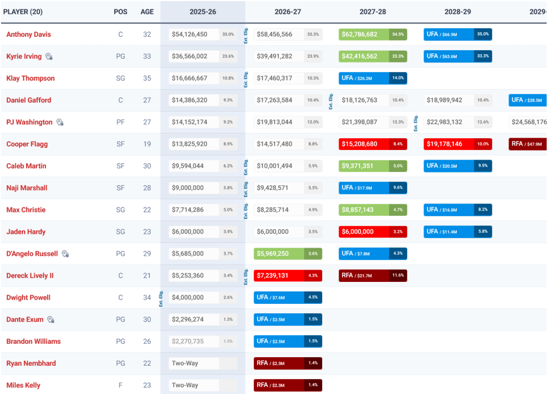547x394 pixels.
Task: Click Dwight Powell's blue UFA $7.6M badge
Action: [x=287, y=298]
